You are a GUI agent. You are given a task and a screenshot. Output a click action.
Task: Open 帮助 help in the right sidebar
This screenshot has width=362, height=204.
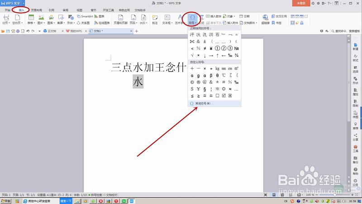356,171
